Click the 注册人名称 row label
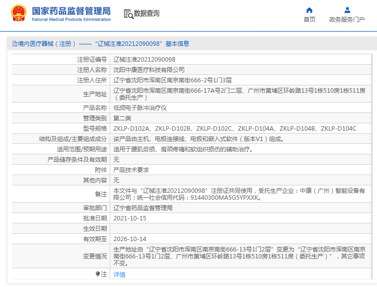Image resolution: width=377 pixels, height=287 pixels. (92, 70)
